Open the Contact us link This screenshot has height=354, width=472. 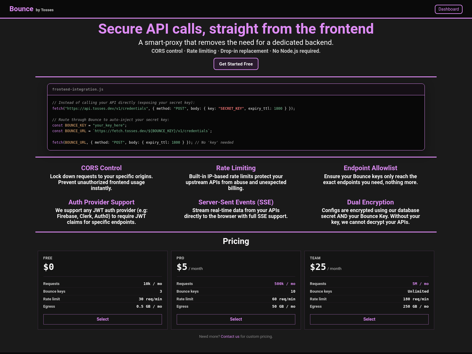pyautogui.click(x=230, y=336)
